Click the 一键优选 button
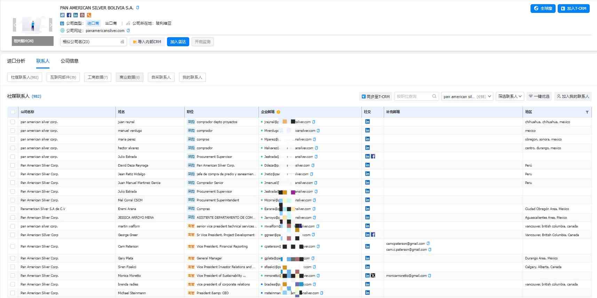 (x=539, y=96)
